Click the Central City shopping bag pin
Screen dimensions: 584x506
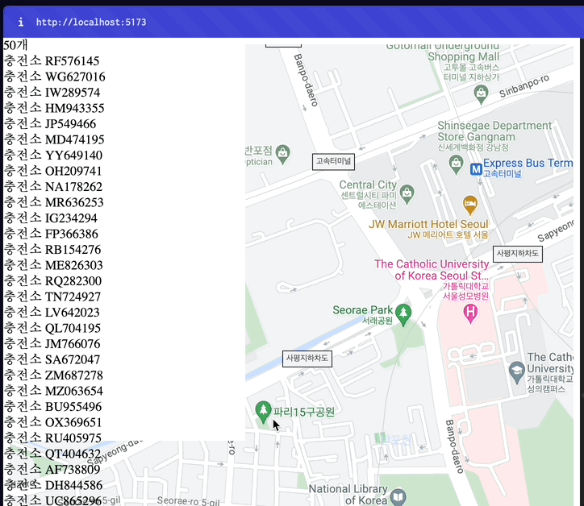(x=407, y=193)
